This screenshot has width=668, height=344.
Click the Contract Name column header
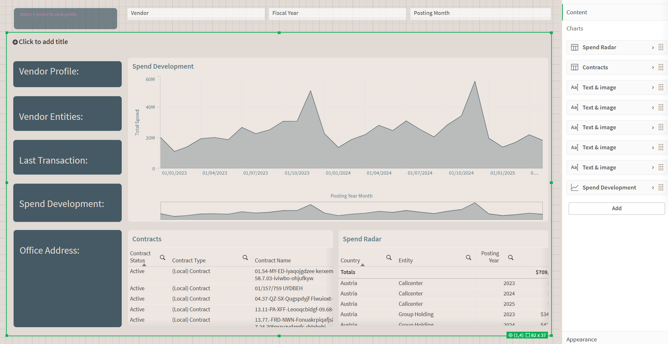[273, 260]
